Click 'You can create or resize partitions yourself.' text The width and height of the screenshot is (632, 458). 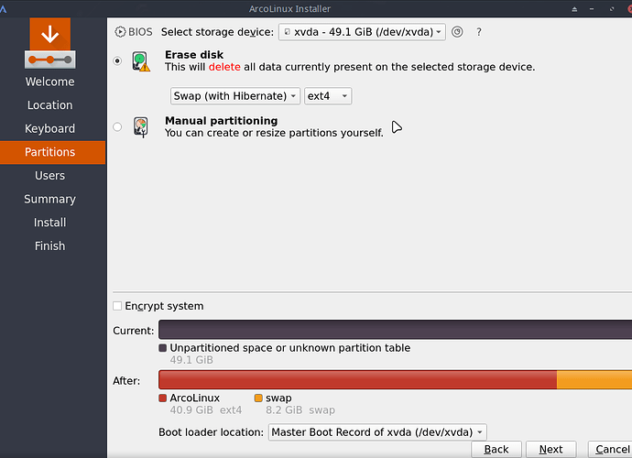[x=274, y=133]
